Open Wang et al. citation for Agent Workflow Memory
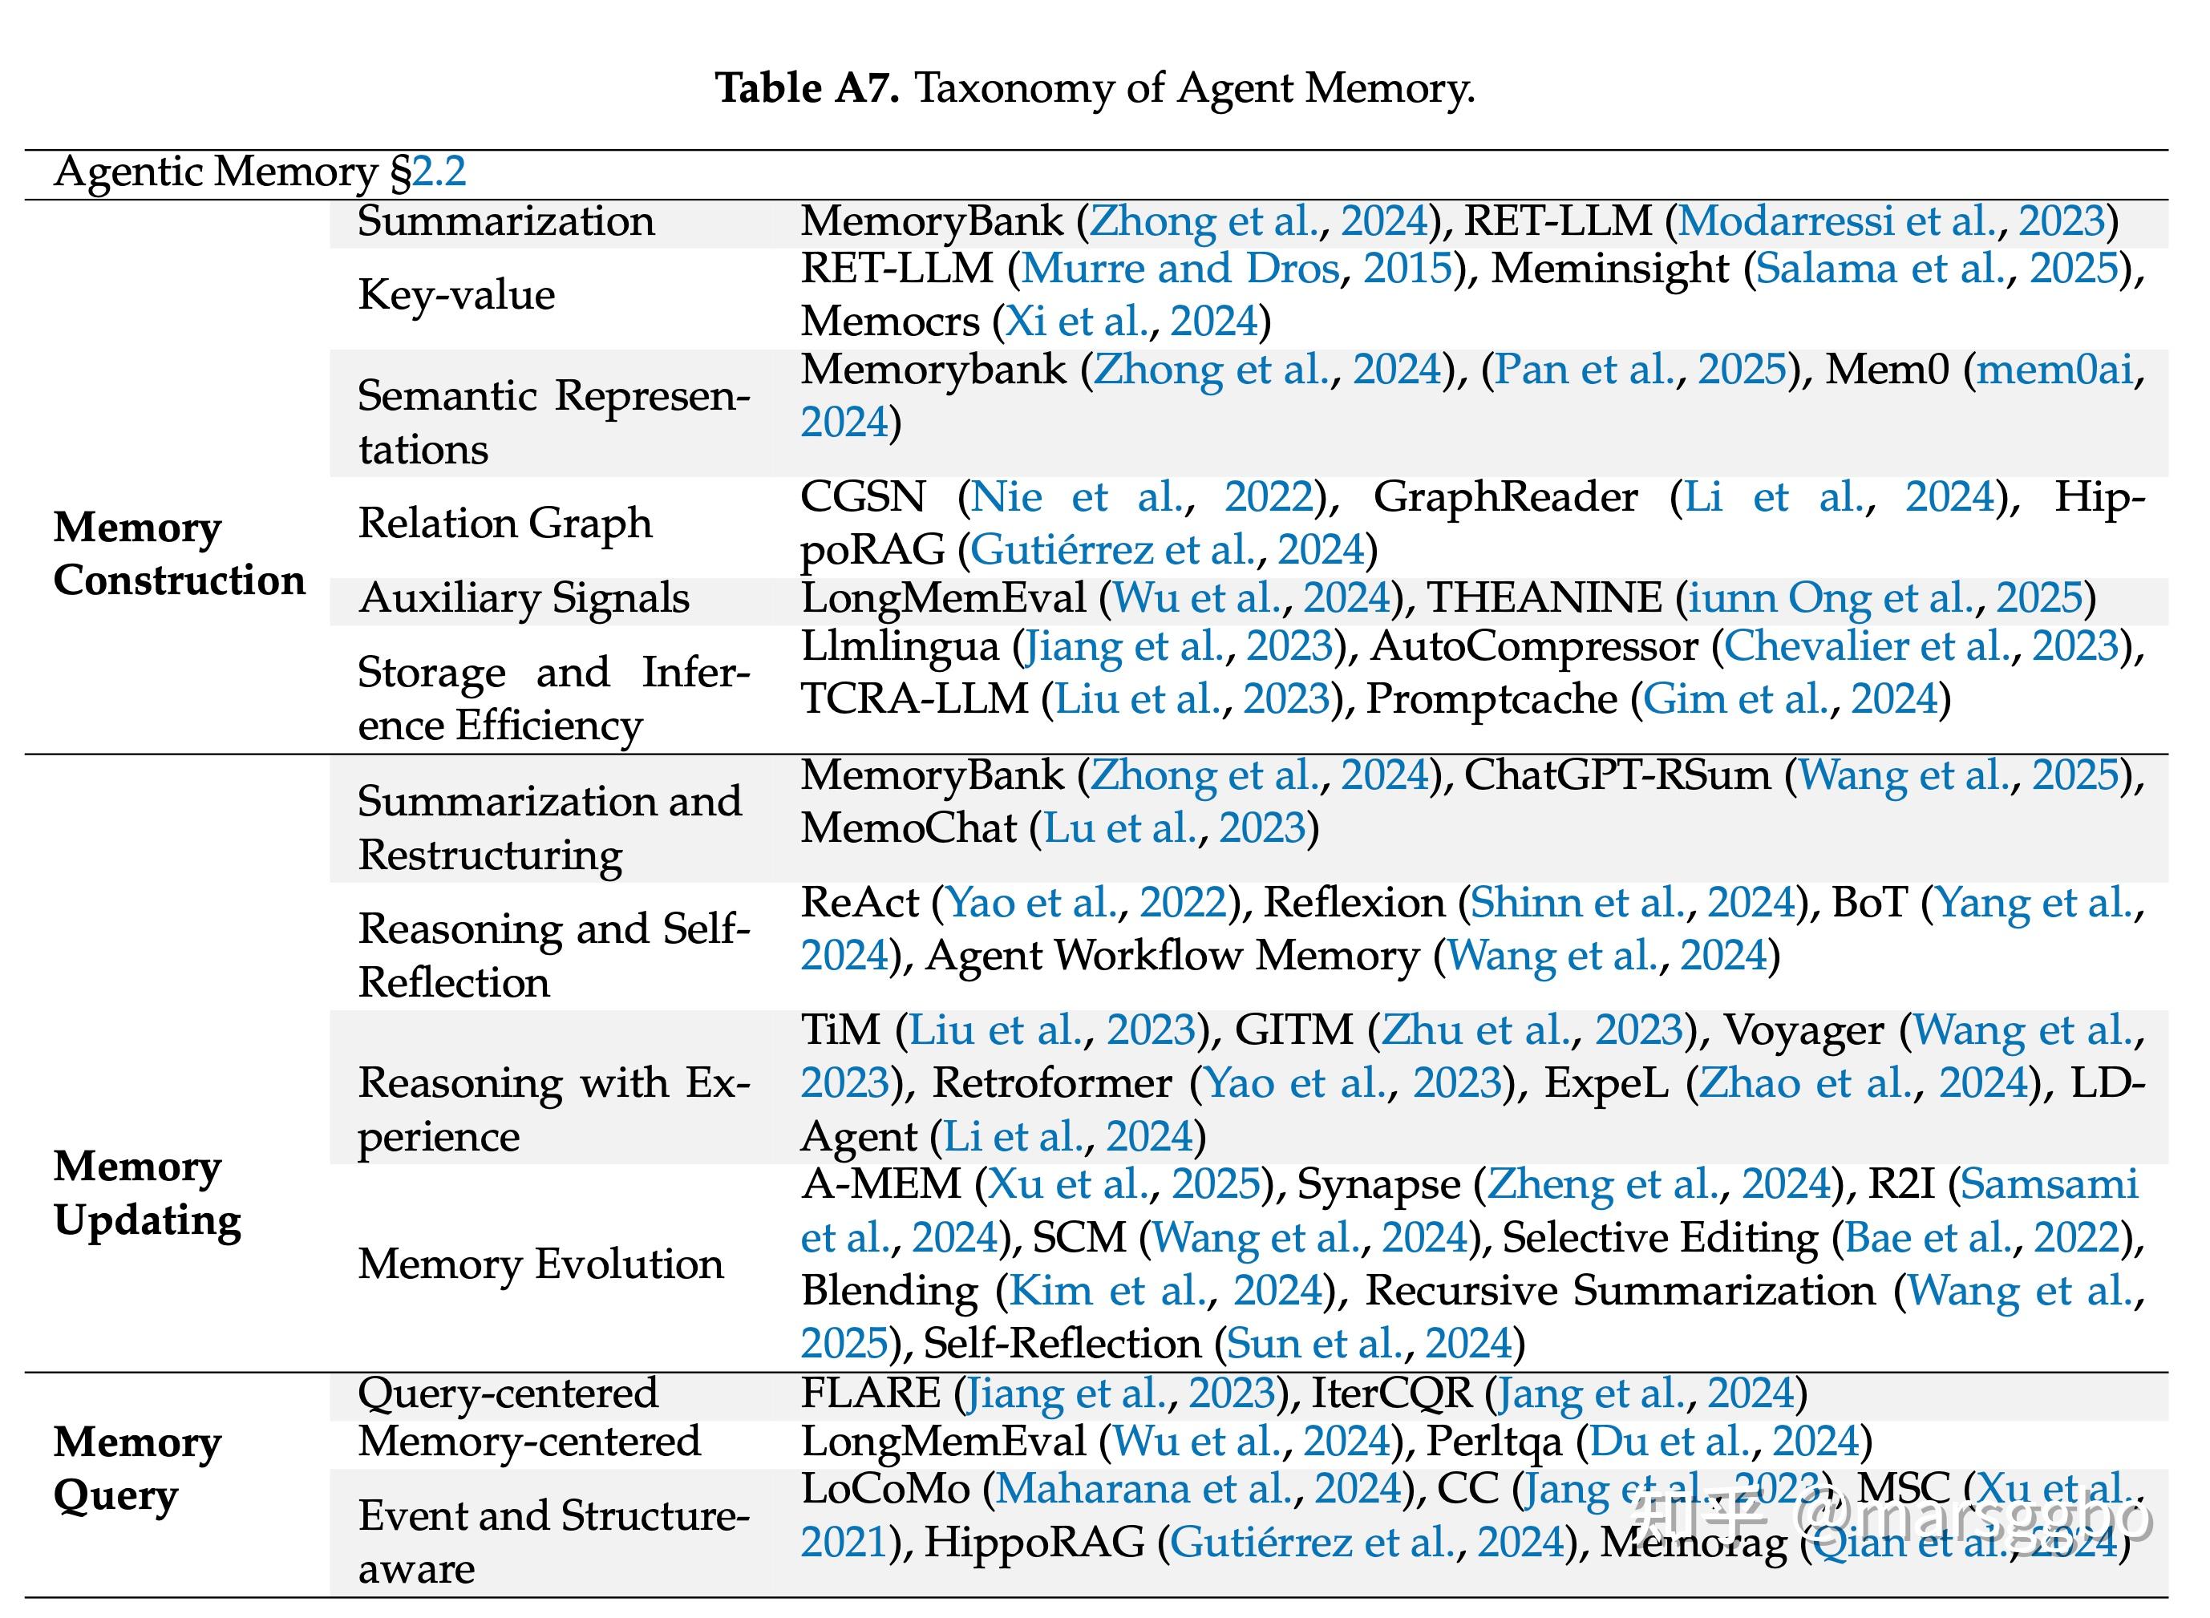Screen dimensions: 2210x1618 point(1606,956)
